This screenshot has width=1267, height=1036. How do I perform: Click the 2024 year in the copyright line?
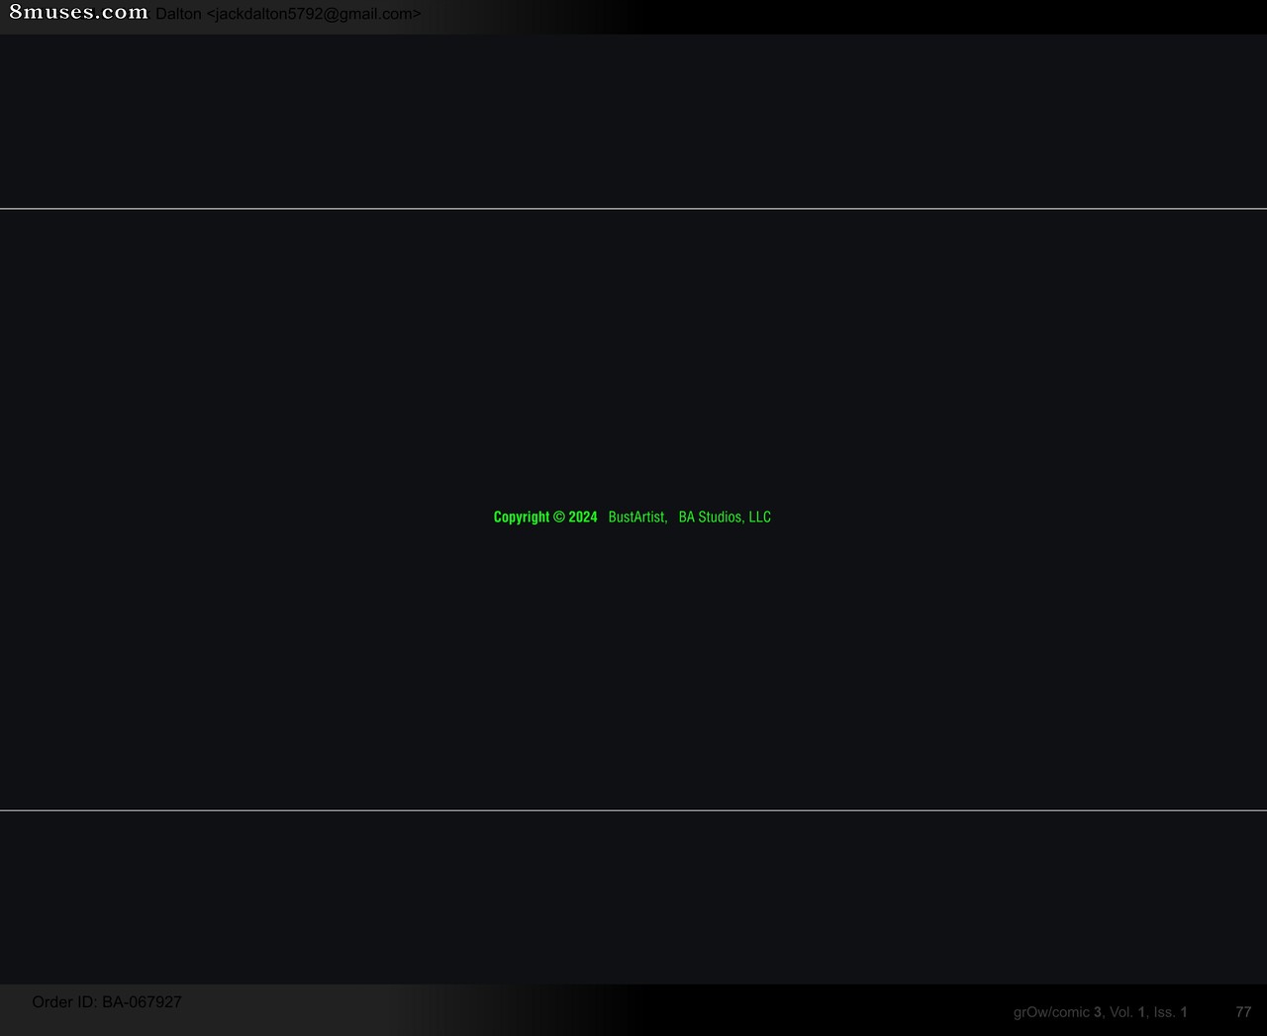(x=583, y=518)
